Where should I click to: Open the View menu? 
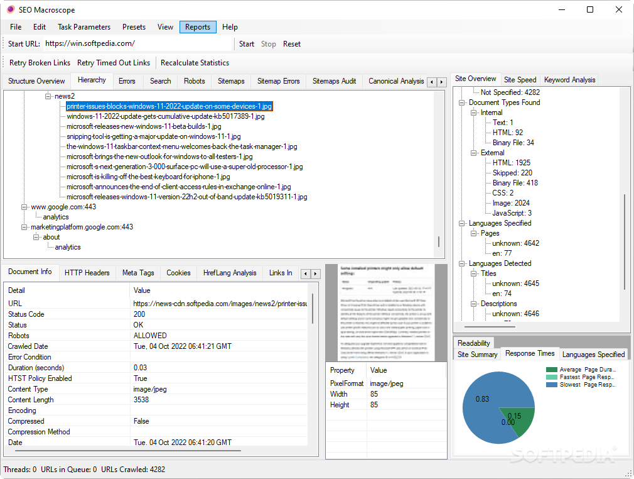click(165, 27)
